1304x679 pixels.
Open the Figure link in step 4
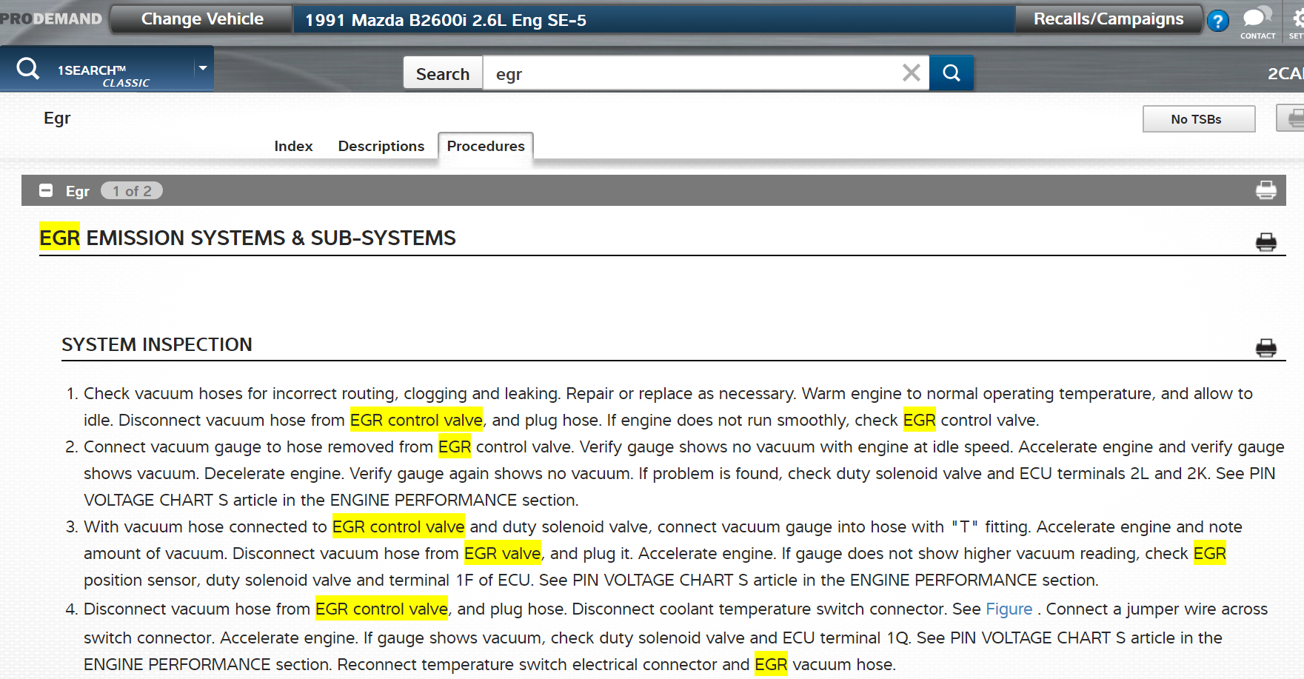point(1009,609)
